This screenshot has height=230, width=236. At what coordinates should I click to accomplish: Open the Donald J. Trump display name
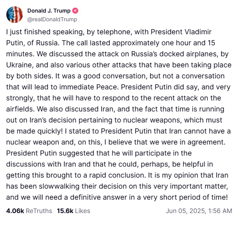49,11
